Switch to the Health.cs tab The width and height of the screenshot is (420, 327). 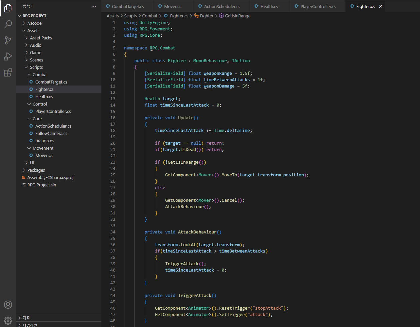click(269, 6)
